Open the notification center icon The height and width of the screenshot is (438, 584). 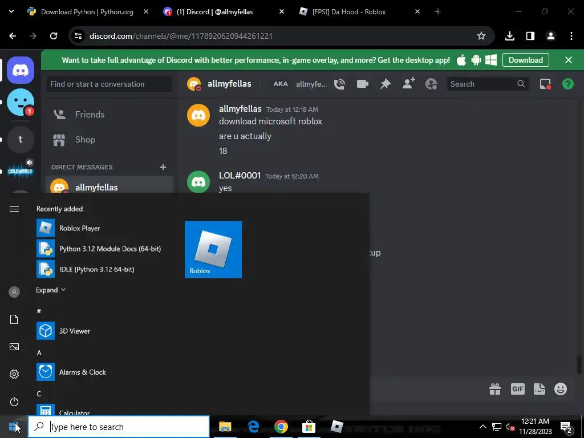tap(566, 427)
